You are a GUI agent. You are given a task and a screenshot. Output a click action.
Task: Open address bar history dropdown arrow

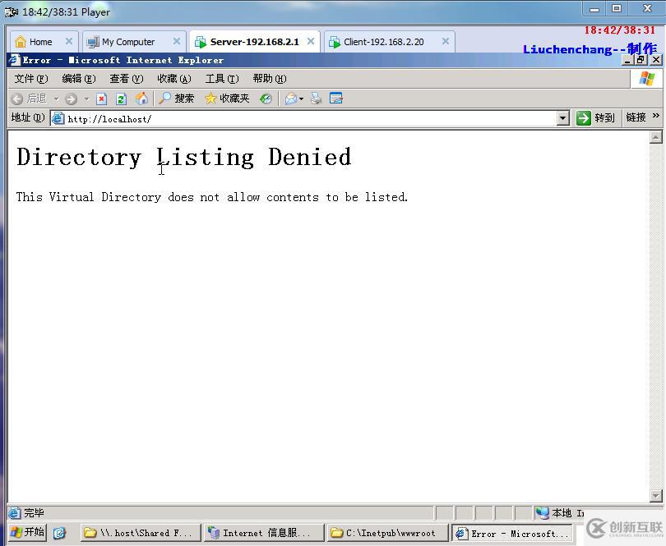coord(562,118)
